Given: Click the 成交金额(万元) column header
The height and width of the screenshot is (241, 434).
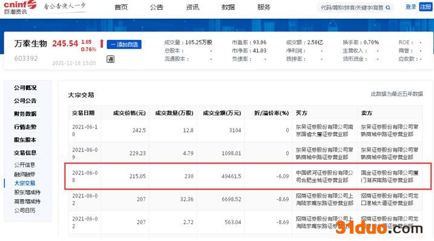Looking at the screenshot, I should point(222,113).
